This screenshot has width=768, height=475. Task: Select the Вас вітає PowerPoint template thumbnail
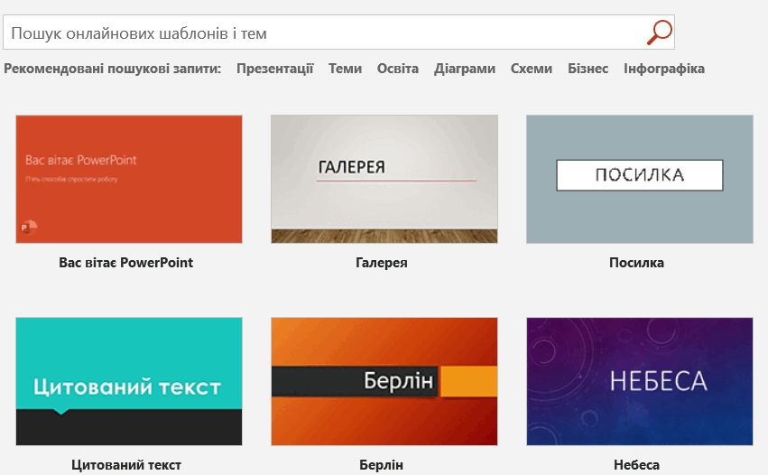(129, 179)
